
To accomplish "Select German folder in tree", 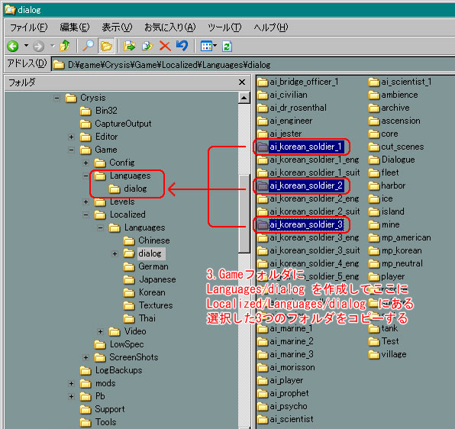I will point(146,266).
